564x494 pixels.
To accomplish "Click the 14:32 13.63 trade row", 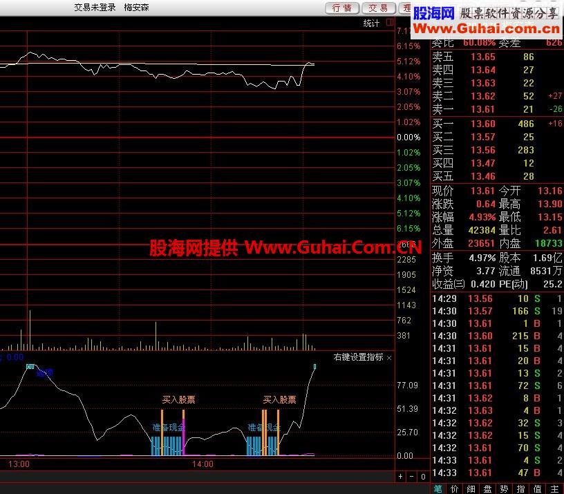I will click(x=497, y=410).
